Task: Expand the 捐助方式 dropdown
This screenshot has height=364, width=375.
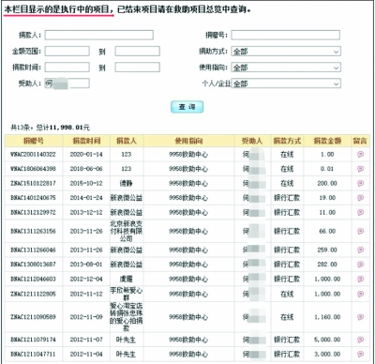Action: coord(286,52)
